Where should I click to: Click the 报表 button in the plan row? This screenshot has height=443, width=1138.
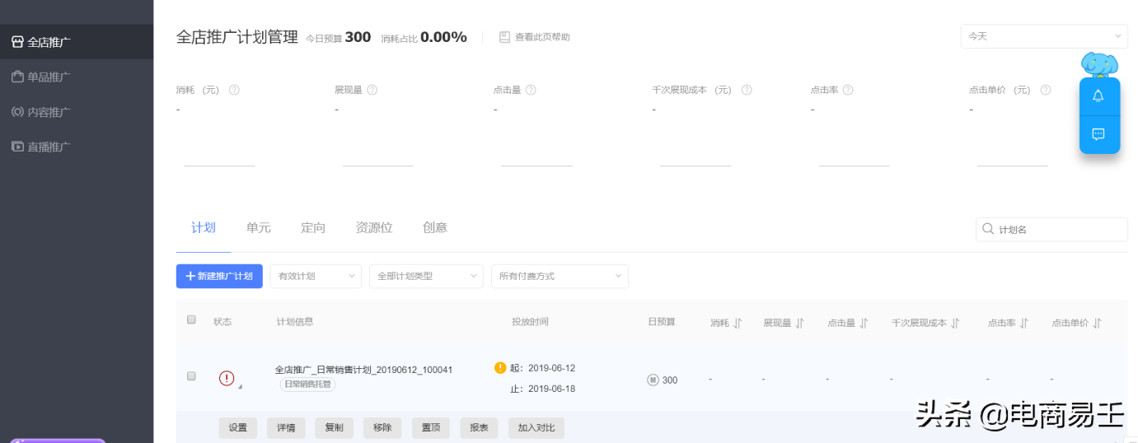point(479,428)
